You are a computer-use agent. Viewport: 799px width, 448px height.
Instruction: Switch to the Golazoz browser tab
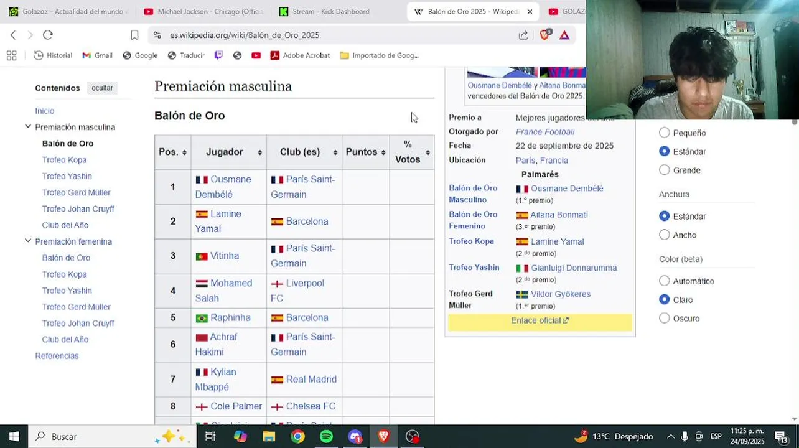tap(67, 11)
